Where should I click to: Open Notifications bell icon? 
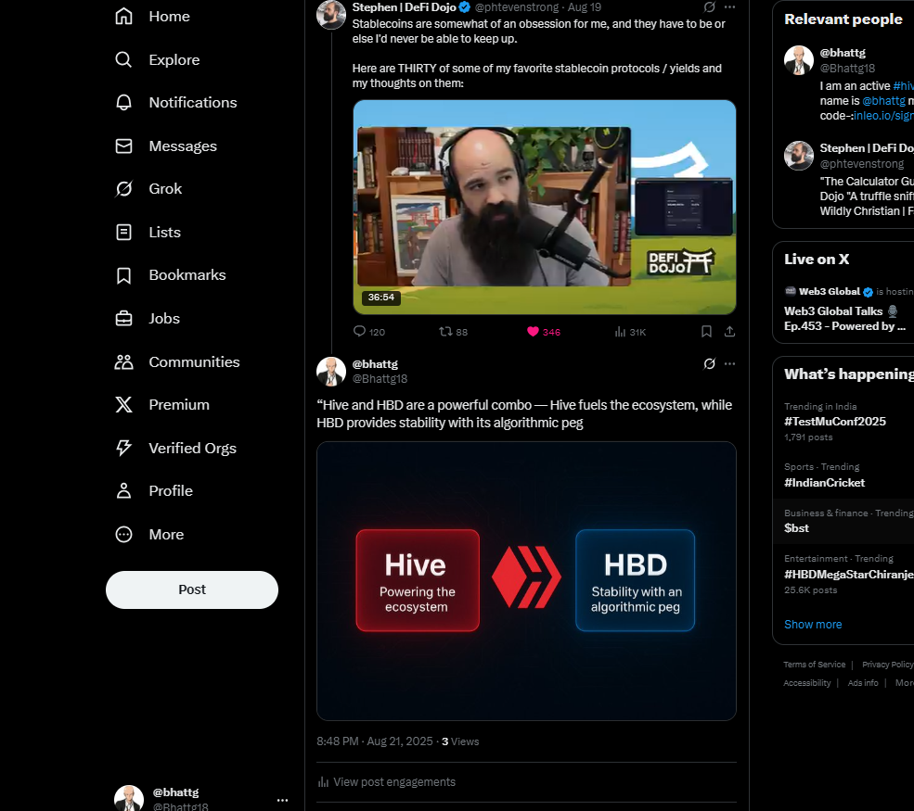point(123,103)
